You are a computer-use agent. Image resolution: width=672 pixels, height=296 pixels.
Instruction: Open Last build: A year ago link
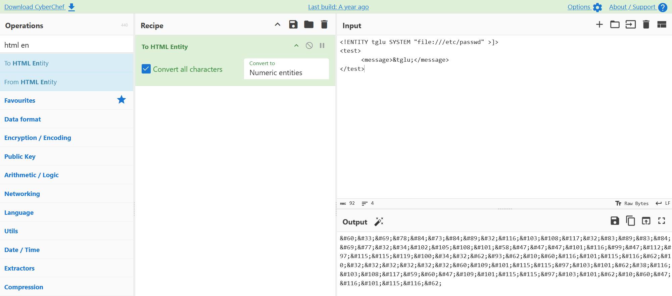(338, 7)
